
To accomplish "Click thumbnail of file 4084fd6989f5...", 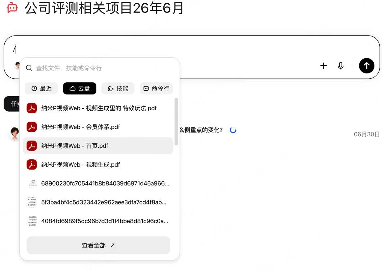I will [32, 221].
